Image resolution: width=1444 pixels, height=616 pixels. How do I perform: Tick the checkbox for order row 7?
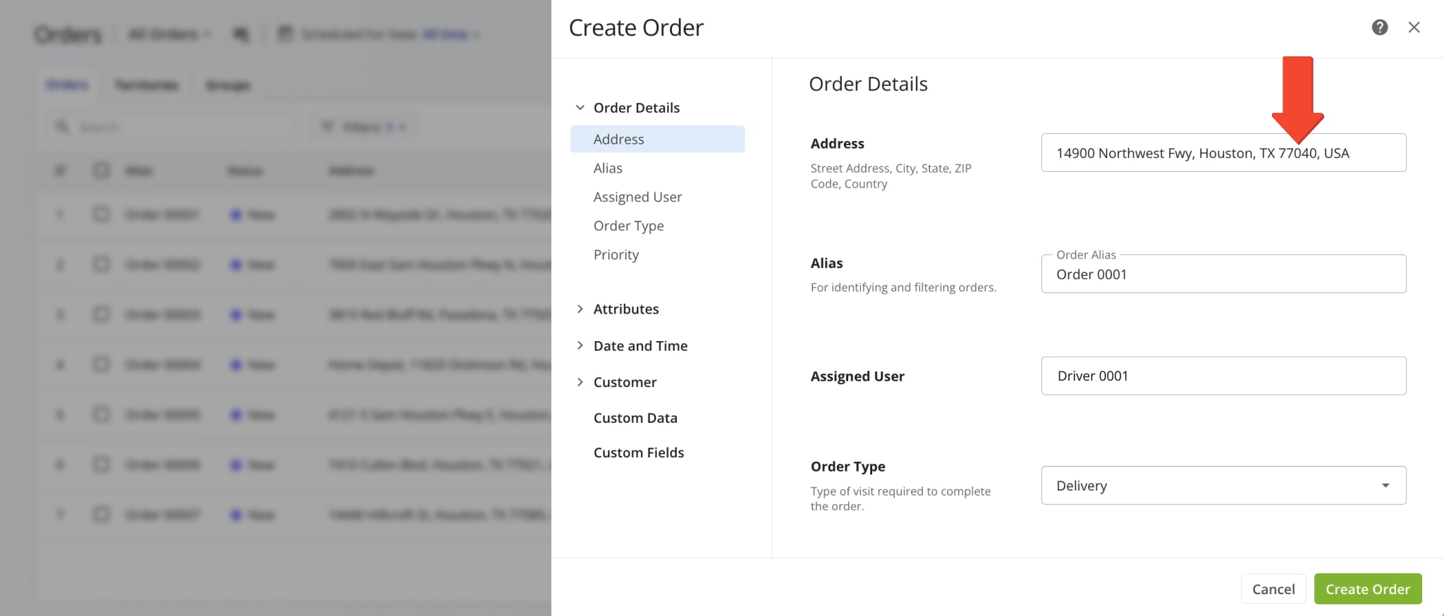tap(102, 514)
